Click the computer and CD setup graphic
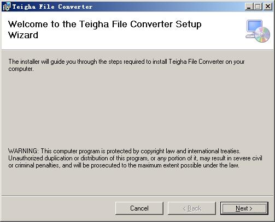Image resolution: width=275 pixels, height=222 pixels. click(258, 31)
